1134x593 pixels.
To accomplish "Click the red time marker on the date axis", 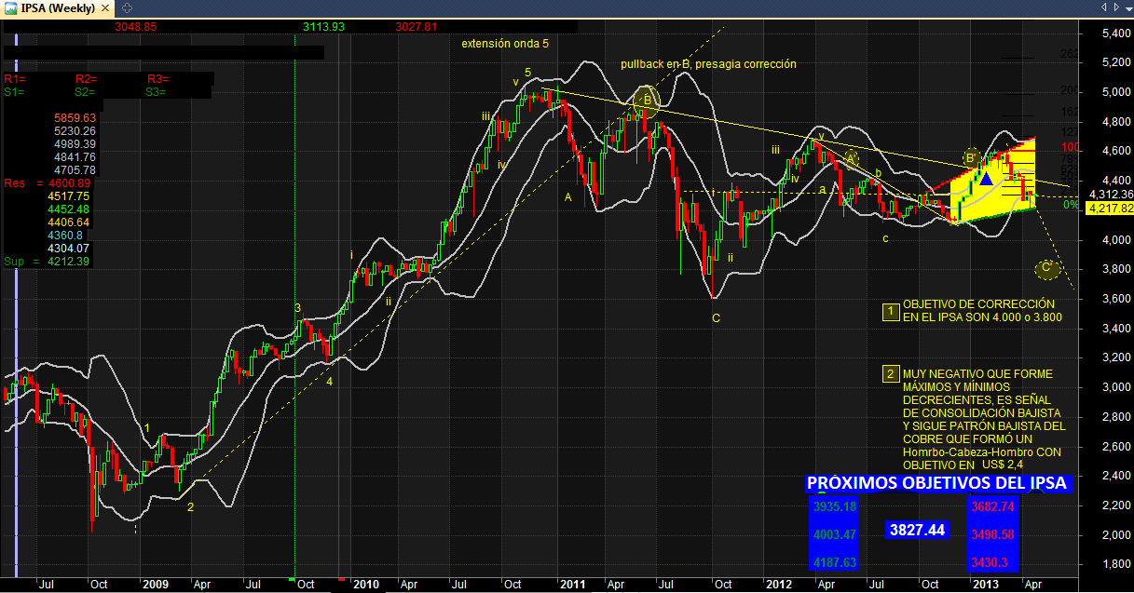I will coord(340,577).
